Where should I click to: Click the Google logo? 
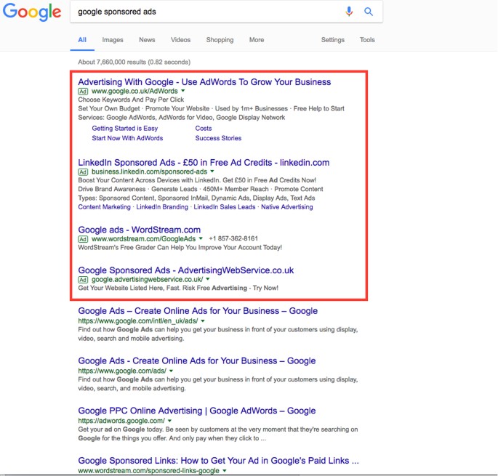(x=32, y=12)
